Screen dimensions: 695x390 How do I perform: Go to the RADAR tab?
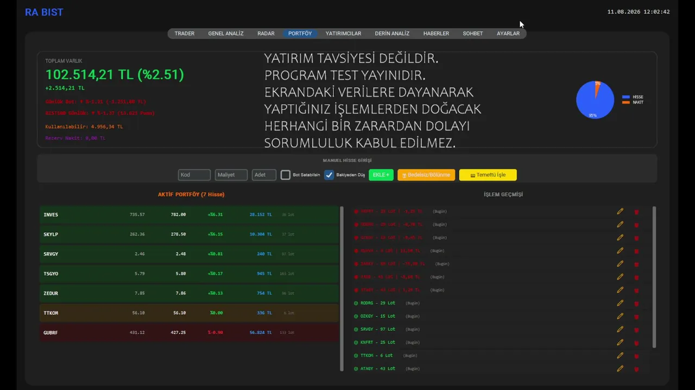click(x=266, y=34)
